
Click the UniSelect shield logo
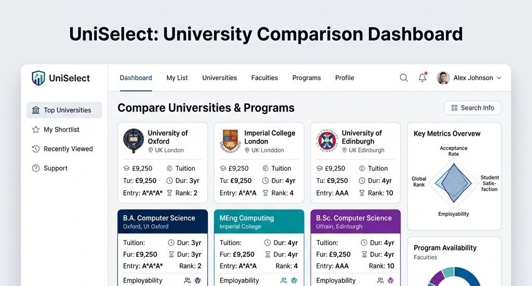38,78
